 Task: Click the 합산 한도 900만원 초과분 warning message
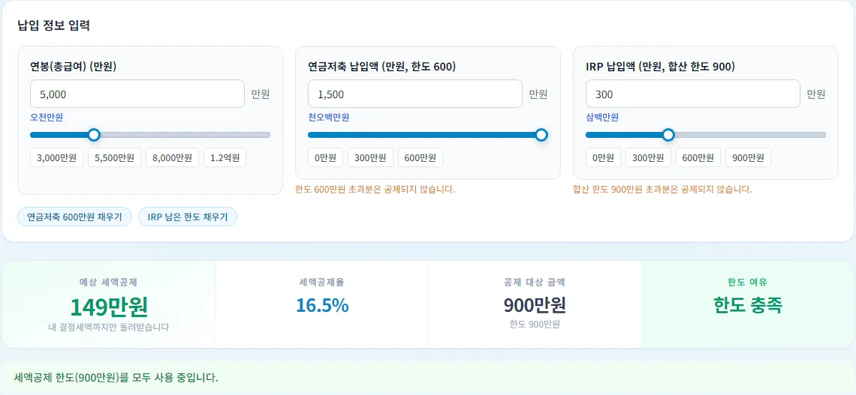(x=663, y=190)
